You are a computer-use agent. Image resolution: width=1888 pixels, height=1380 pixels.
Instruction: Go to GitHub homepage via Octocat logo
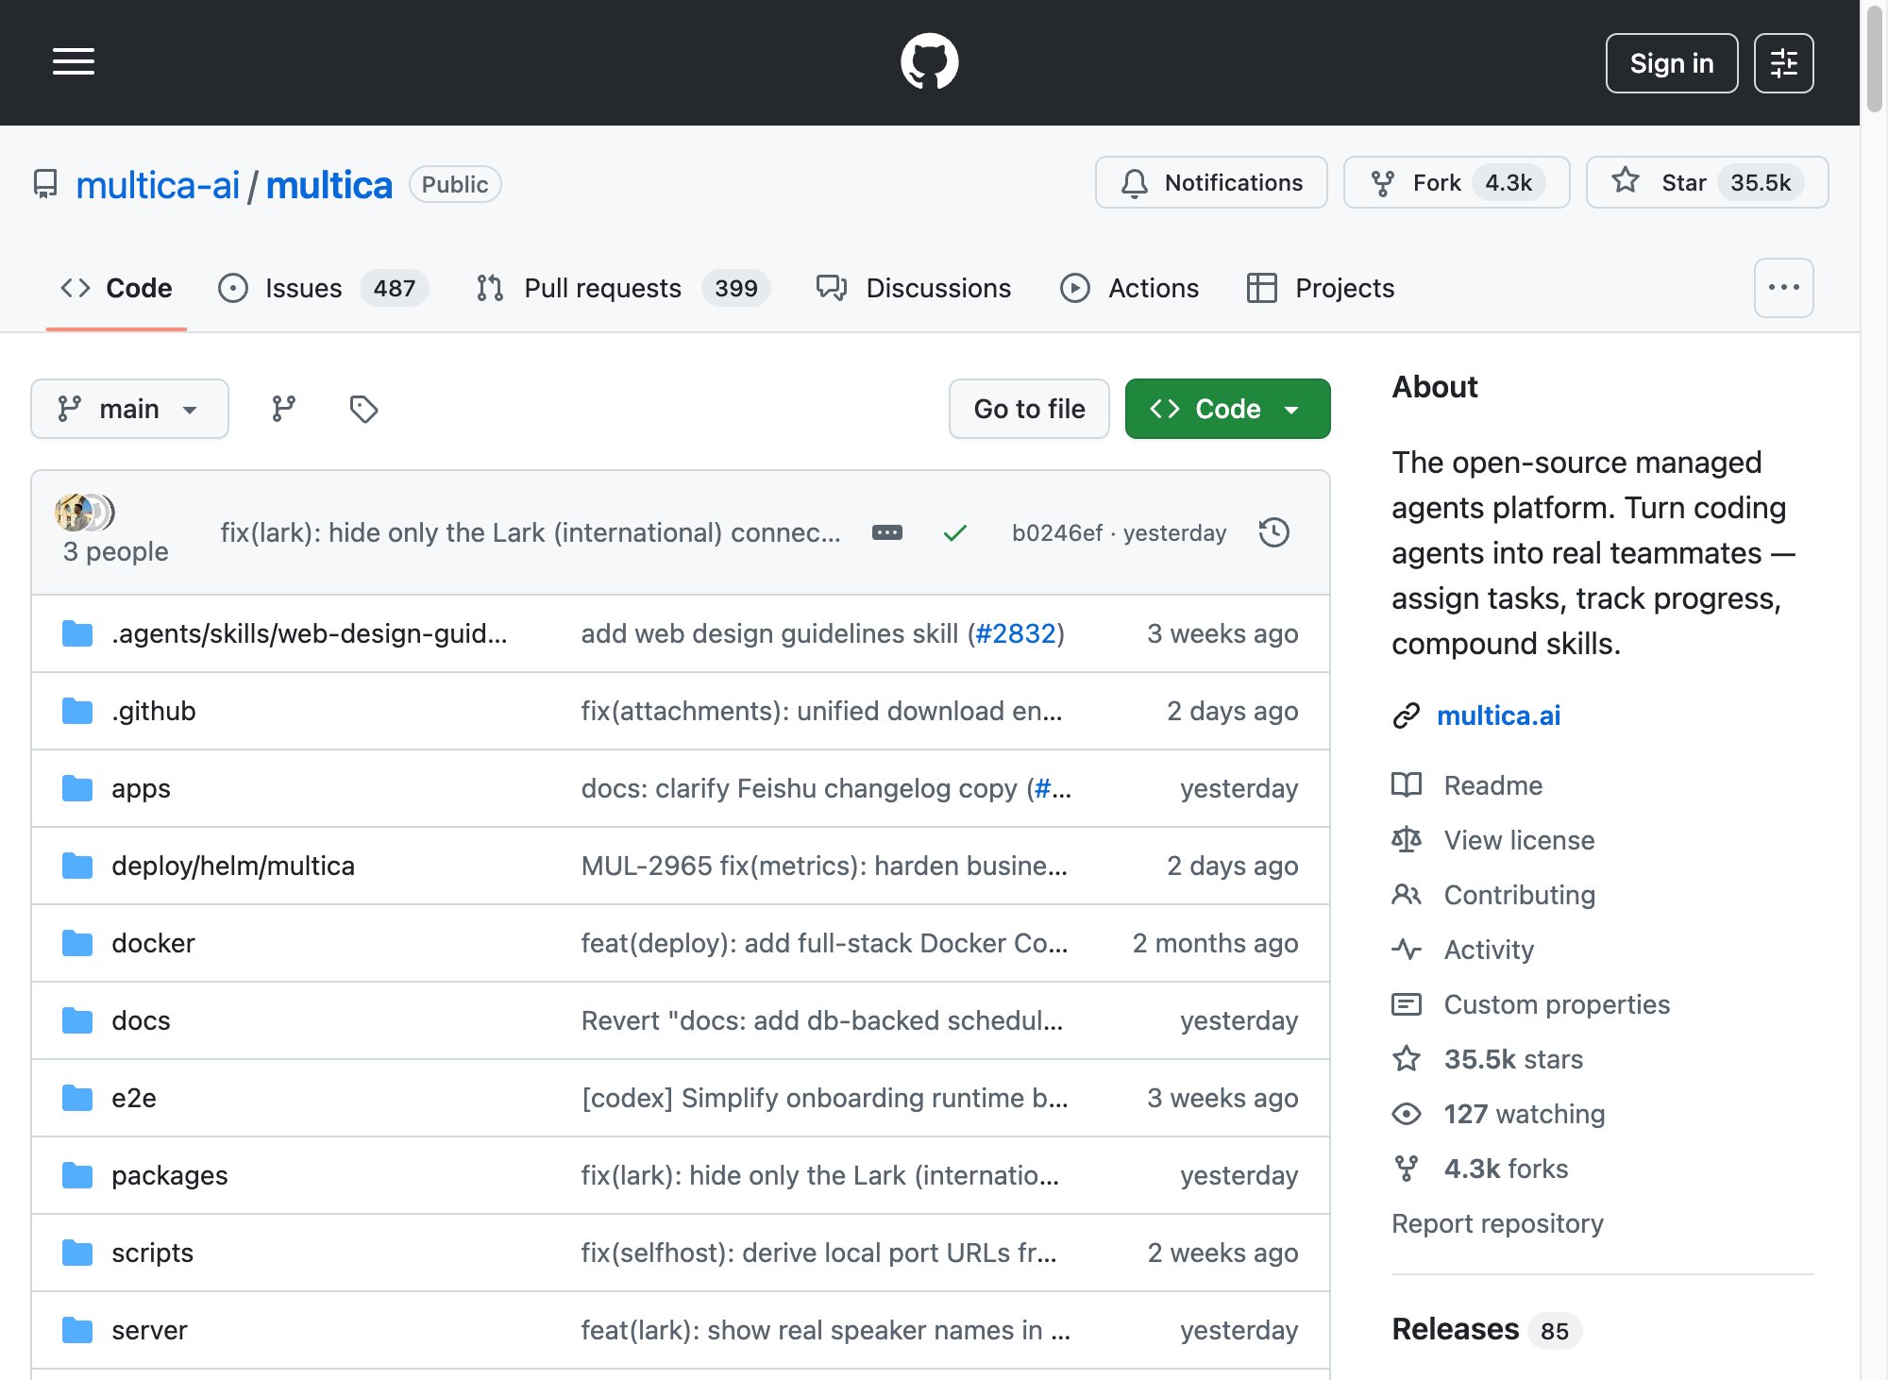[x=929, y=62]
